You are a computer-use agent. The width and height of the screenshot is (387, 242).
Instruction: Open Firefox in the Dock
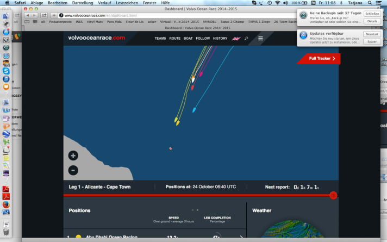tap(6, 204)
